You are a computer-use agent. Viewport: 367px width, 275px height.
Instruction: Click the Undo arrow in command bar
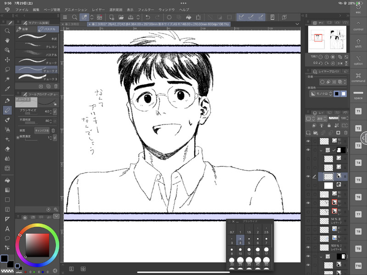click(148, 17)
